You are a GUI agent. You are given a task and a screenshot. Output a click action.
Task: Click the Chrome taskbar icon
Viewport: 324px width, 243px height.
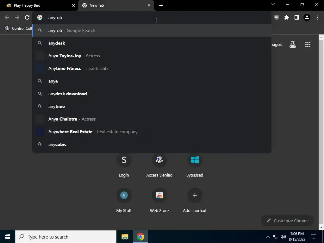(x=140, y=237)
